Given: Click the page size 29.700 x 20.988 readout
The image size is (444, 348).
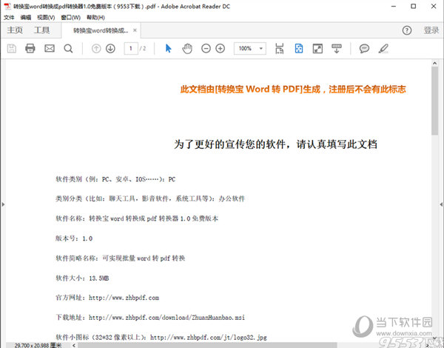Looking at the screenshot, I should tap(38, 345).
